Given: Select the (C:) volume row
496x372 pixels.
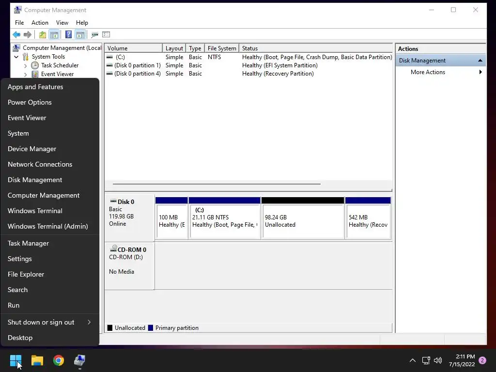Looking at the screenshot, I should tap(248, 57).
